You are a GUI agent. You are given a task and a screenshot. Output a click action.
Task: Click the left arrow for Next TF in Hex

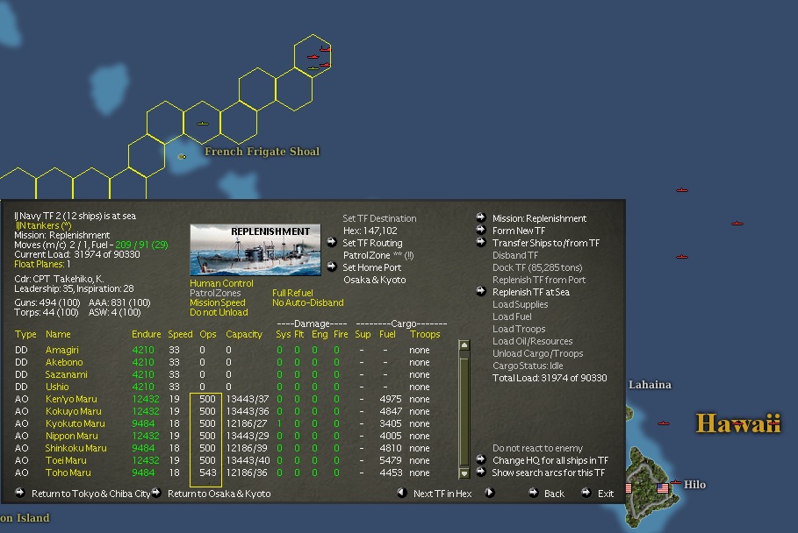401,493
